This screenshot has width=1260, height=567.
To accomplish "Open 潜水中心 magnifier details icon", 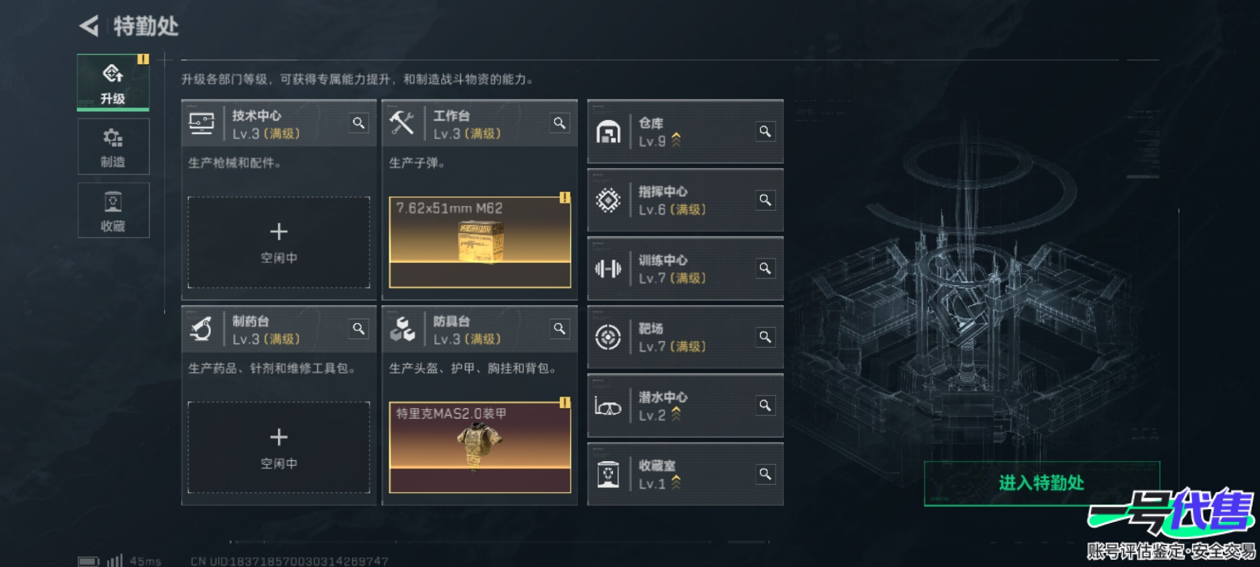I will point(765,405).
